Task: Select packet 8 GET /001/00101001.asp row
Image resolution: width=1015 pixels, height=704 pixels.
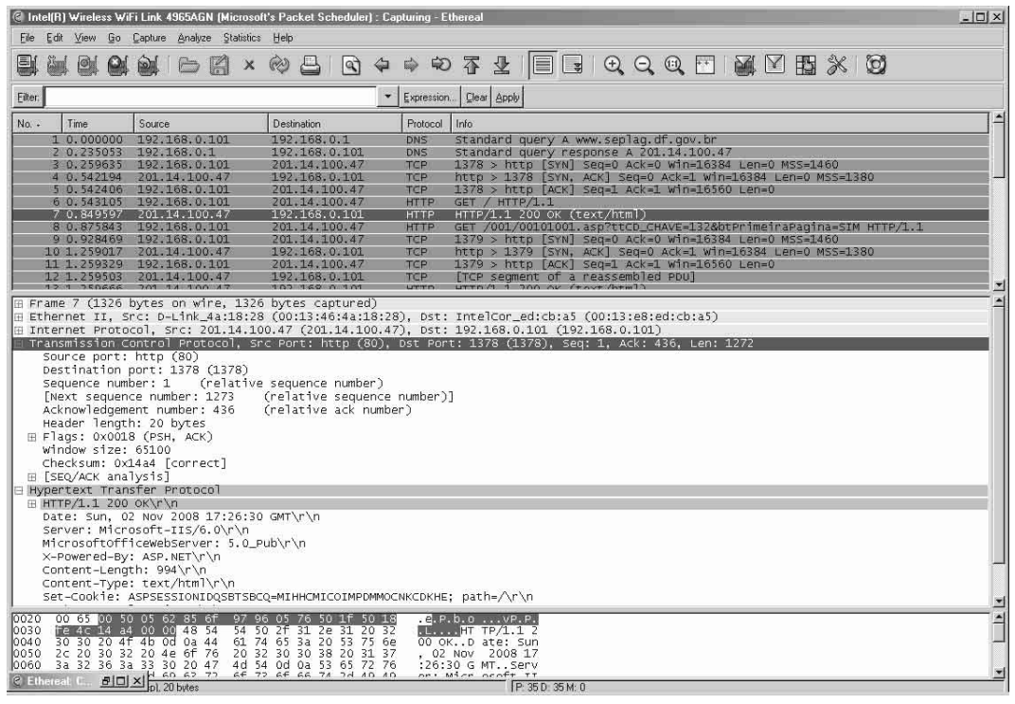Action: [500, 226]
